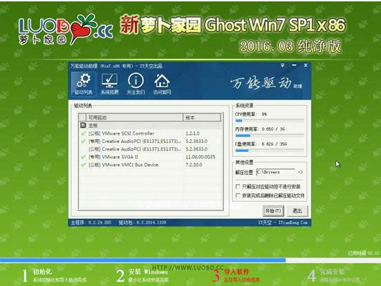Click step 1 初始化 label
381x286 pixels.
click(42, 271)
